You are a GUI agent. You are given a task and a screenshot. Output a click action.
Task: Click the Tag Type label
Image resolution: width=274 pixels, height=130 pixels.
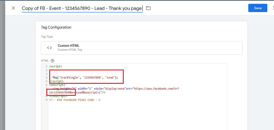47,37
